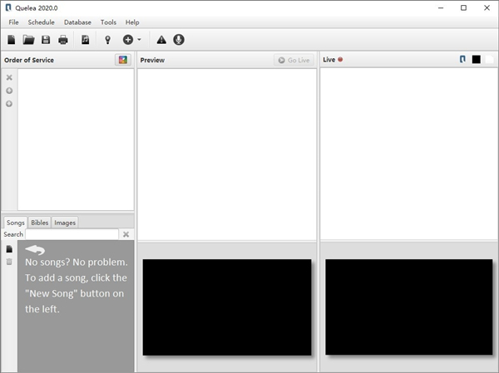
Task: Open the Schedule menu
Action: (41, 22)
